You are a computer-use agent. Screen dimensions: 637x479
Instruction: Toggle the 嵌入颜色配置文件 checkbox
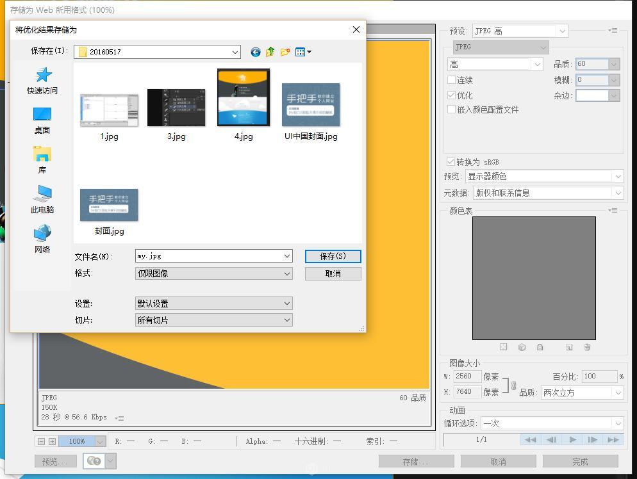[451, 110]
